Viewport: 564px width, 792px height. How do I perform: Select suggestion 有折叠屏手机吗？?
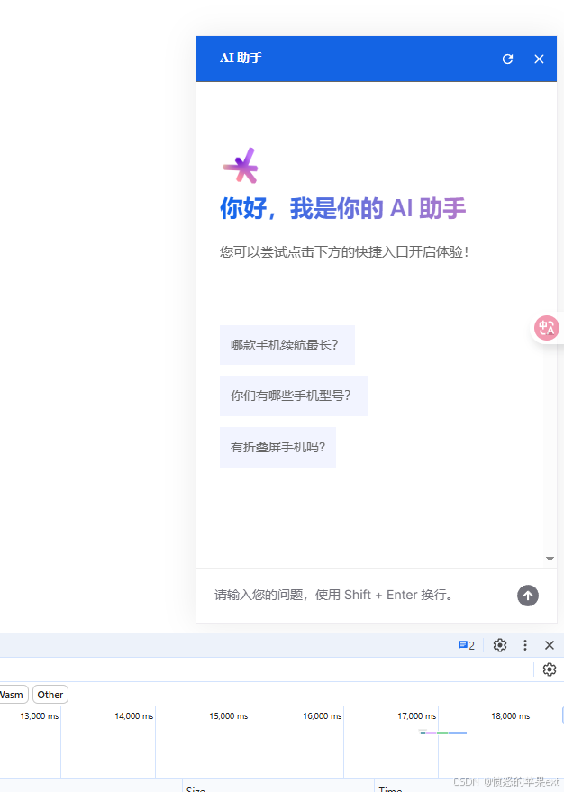pyautogui.click(x=277, y=447)
